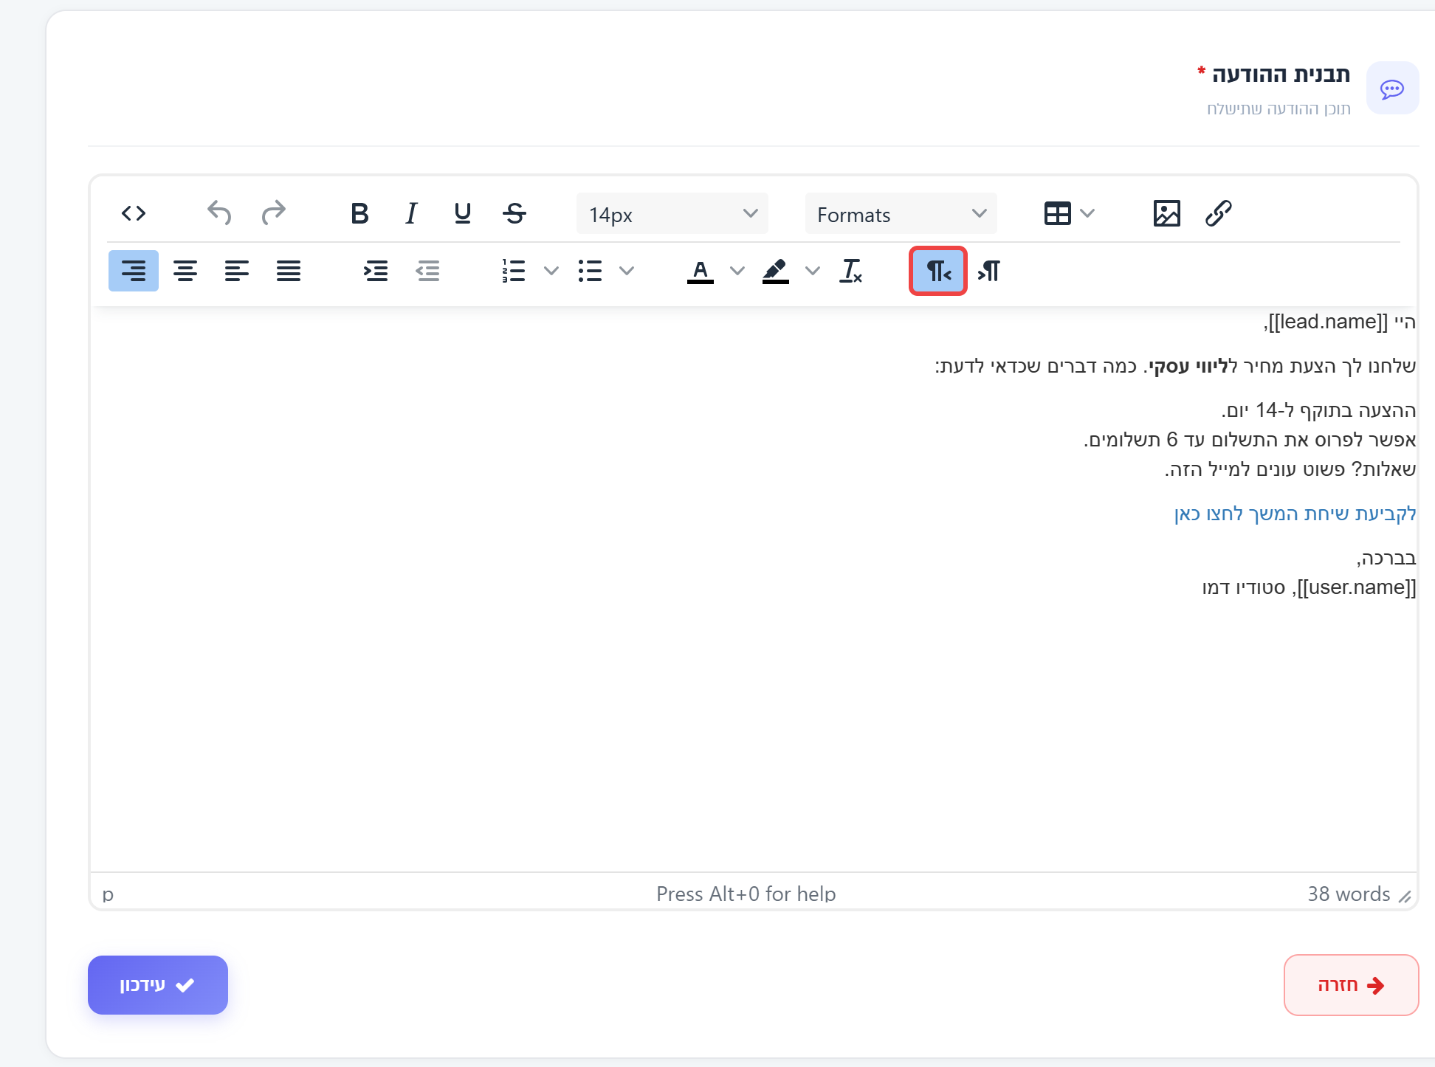Open the highlight color picker chevron
This screenshot has height=1067, width=1435.
tap(813, 272)
